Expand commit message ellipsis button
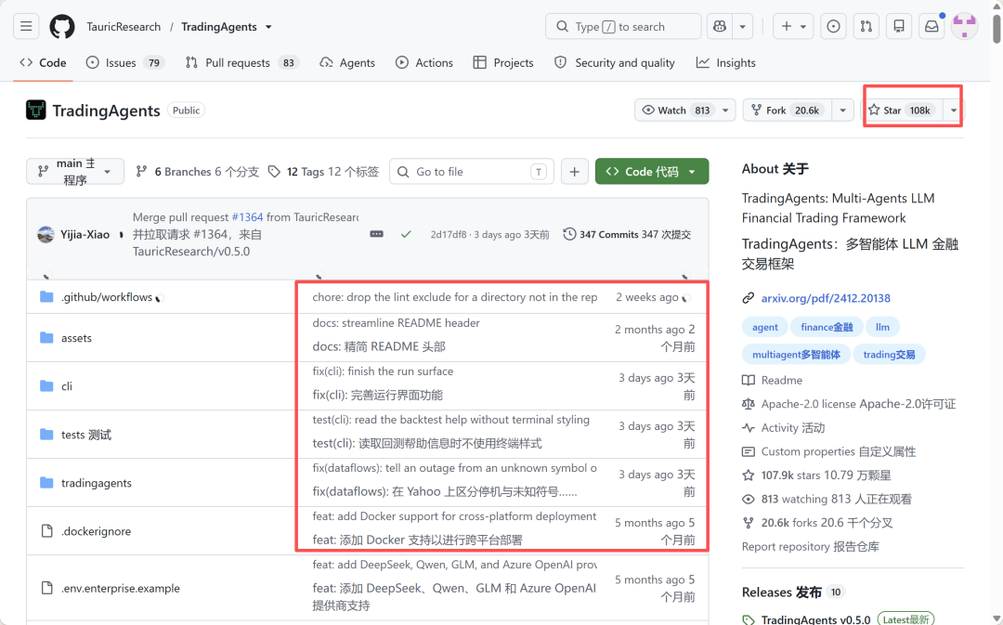The width and height of the screenshot is (1003, 625). pyautogui.click(x=377, y=234)
